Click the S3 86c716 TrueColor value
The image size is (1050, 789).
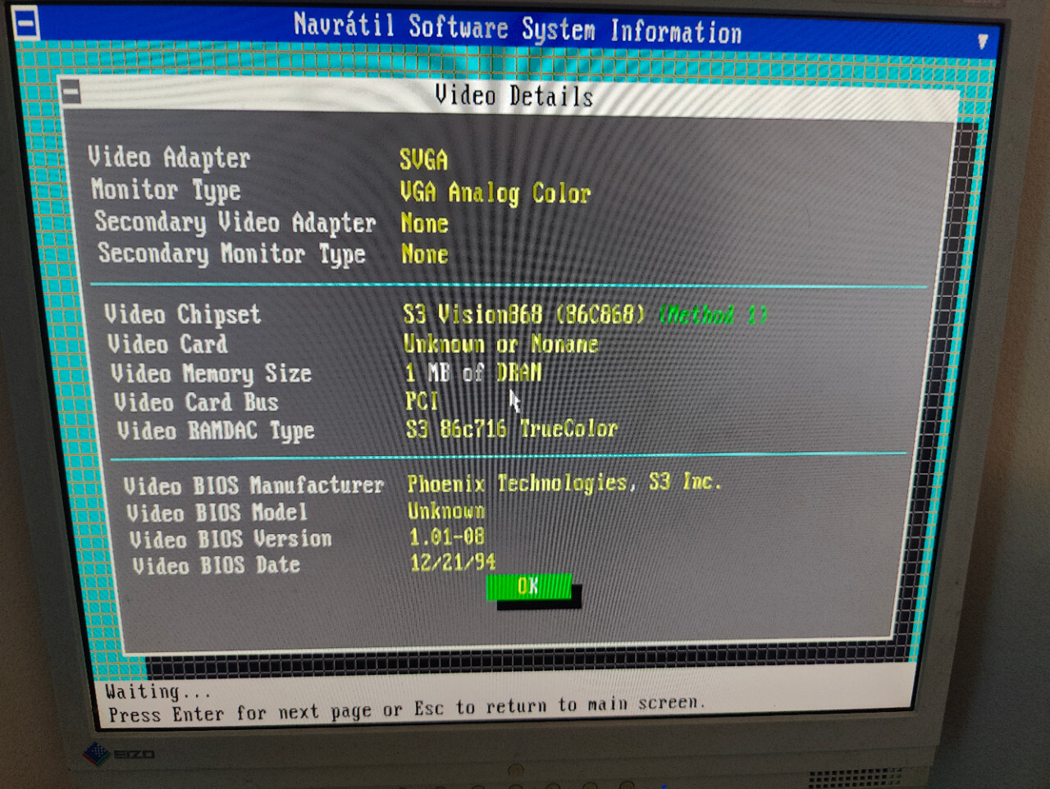pyautogui.click(x=512, y=429)
